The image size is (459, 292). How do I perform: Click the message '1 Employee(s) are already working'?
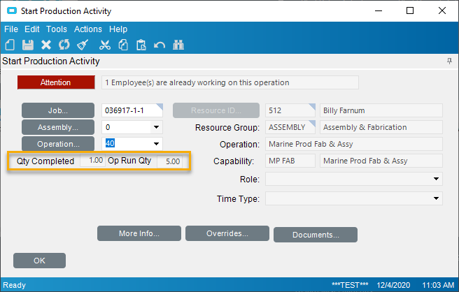tap(229, 82)
